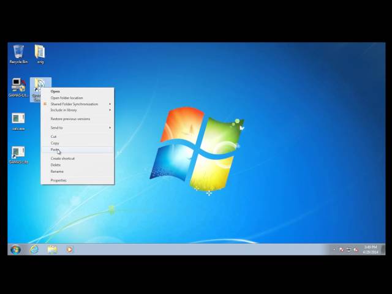Screen dimensions: 392x294
Task: Choose Paste in the context menu
Action: tap(78, 149)
